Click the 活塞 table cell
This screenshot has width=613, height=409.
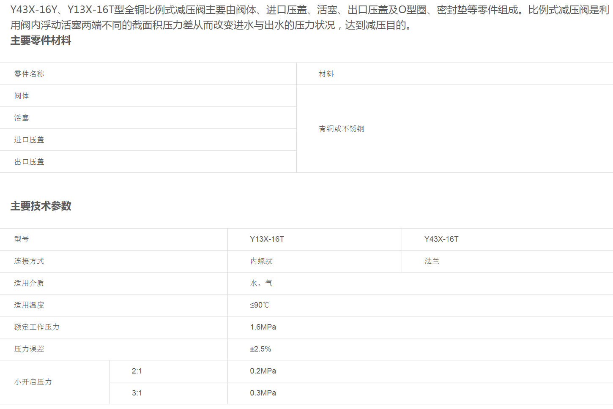pyautogui.click(x=22, y=118)
